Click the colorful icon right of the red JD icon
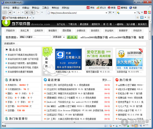 pyautogui.click(x=149, y=13)
